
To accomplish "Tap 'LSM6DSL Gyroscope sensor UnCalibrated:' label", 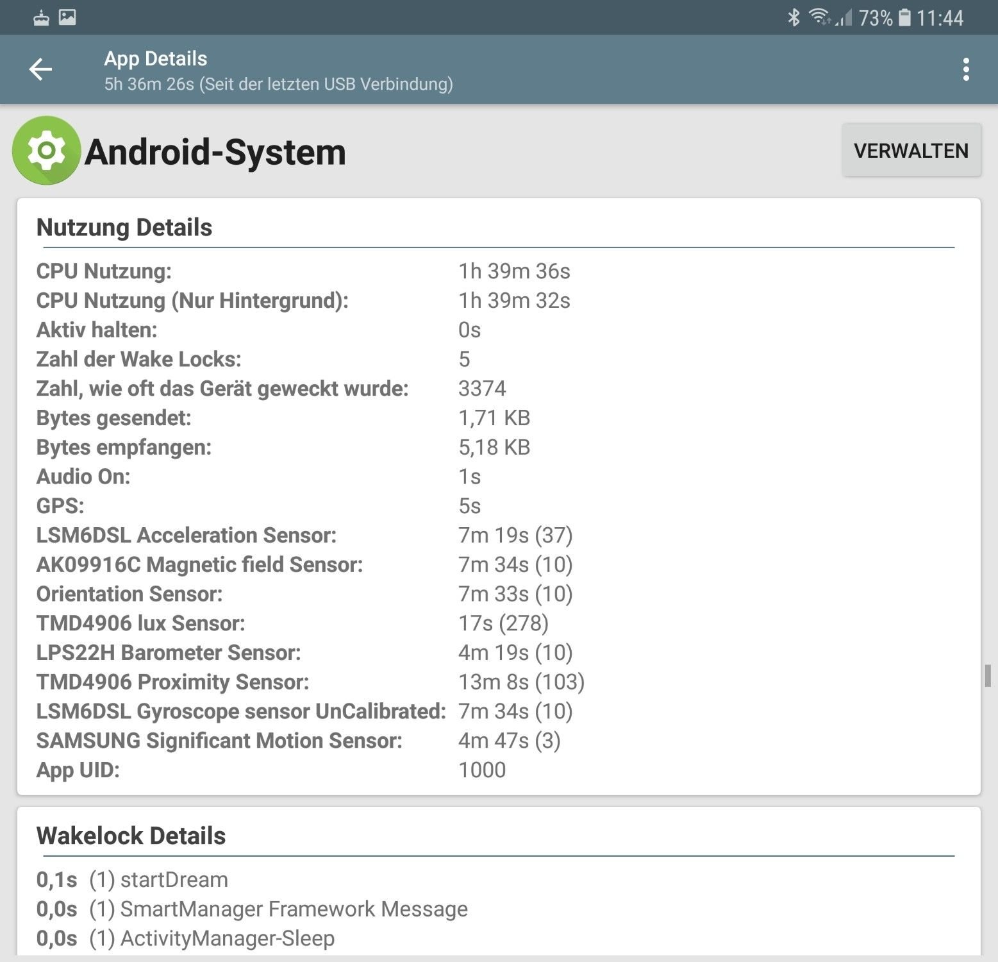I will tap(241, 711).
